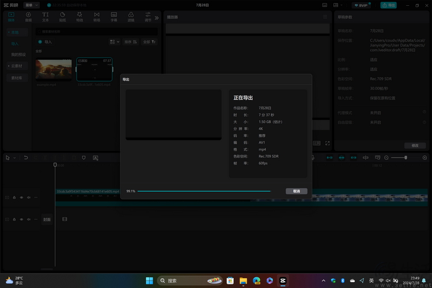This screenshot has height=288, width=432.
Task: Open the layout switch dropdown in title bar
Action: pos(338,5)
